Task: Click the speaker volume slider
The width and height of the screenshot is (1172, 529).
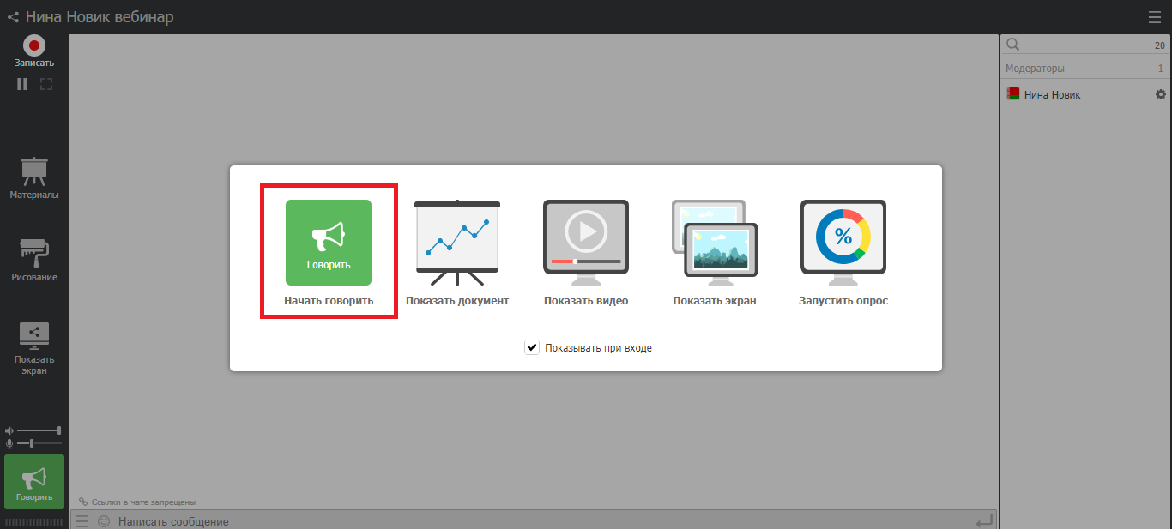Action: click(x=39, y=430)
